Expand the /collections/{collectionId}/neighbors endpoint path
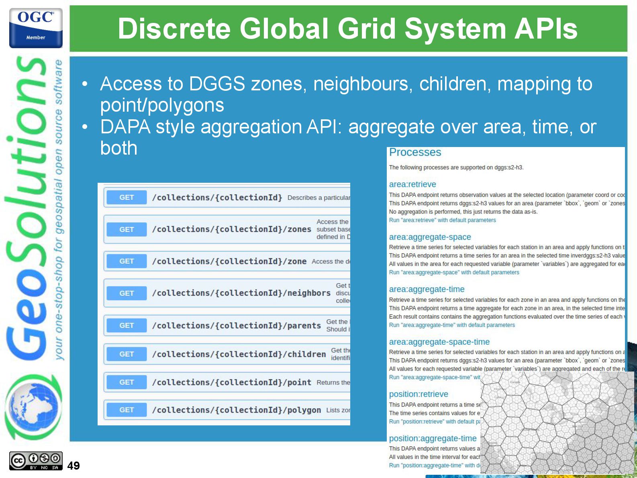This screenshot has width=637, height=478. point(241,293)
